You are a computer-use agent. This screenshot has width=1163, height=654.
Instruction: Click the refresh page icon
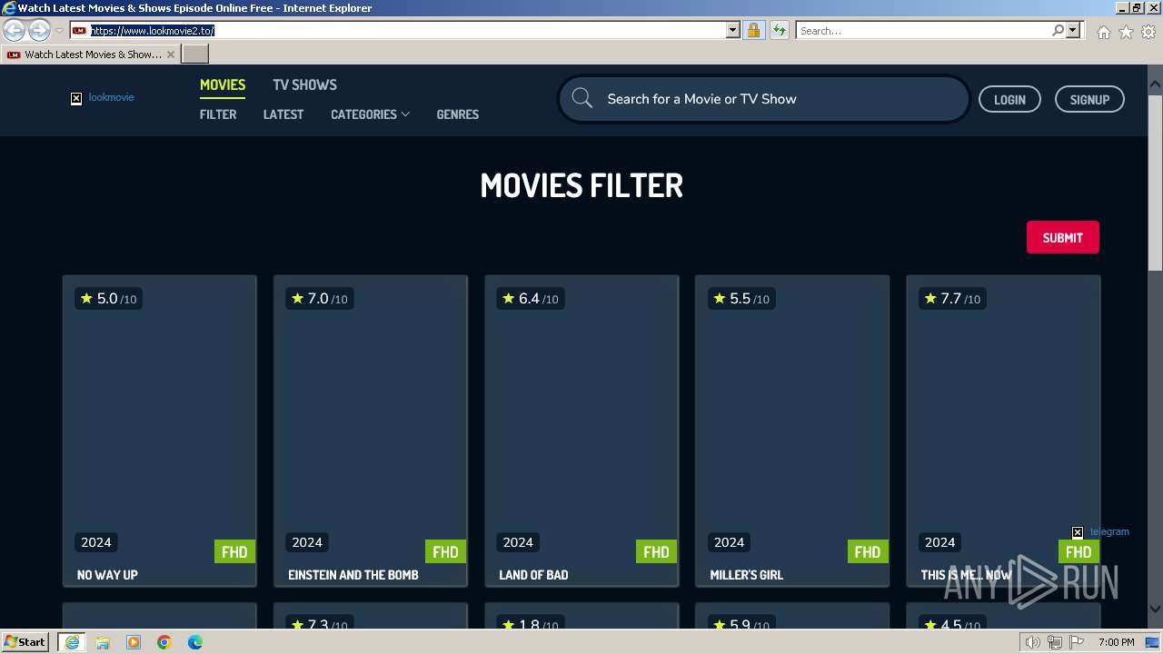[x=779, y=30]
